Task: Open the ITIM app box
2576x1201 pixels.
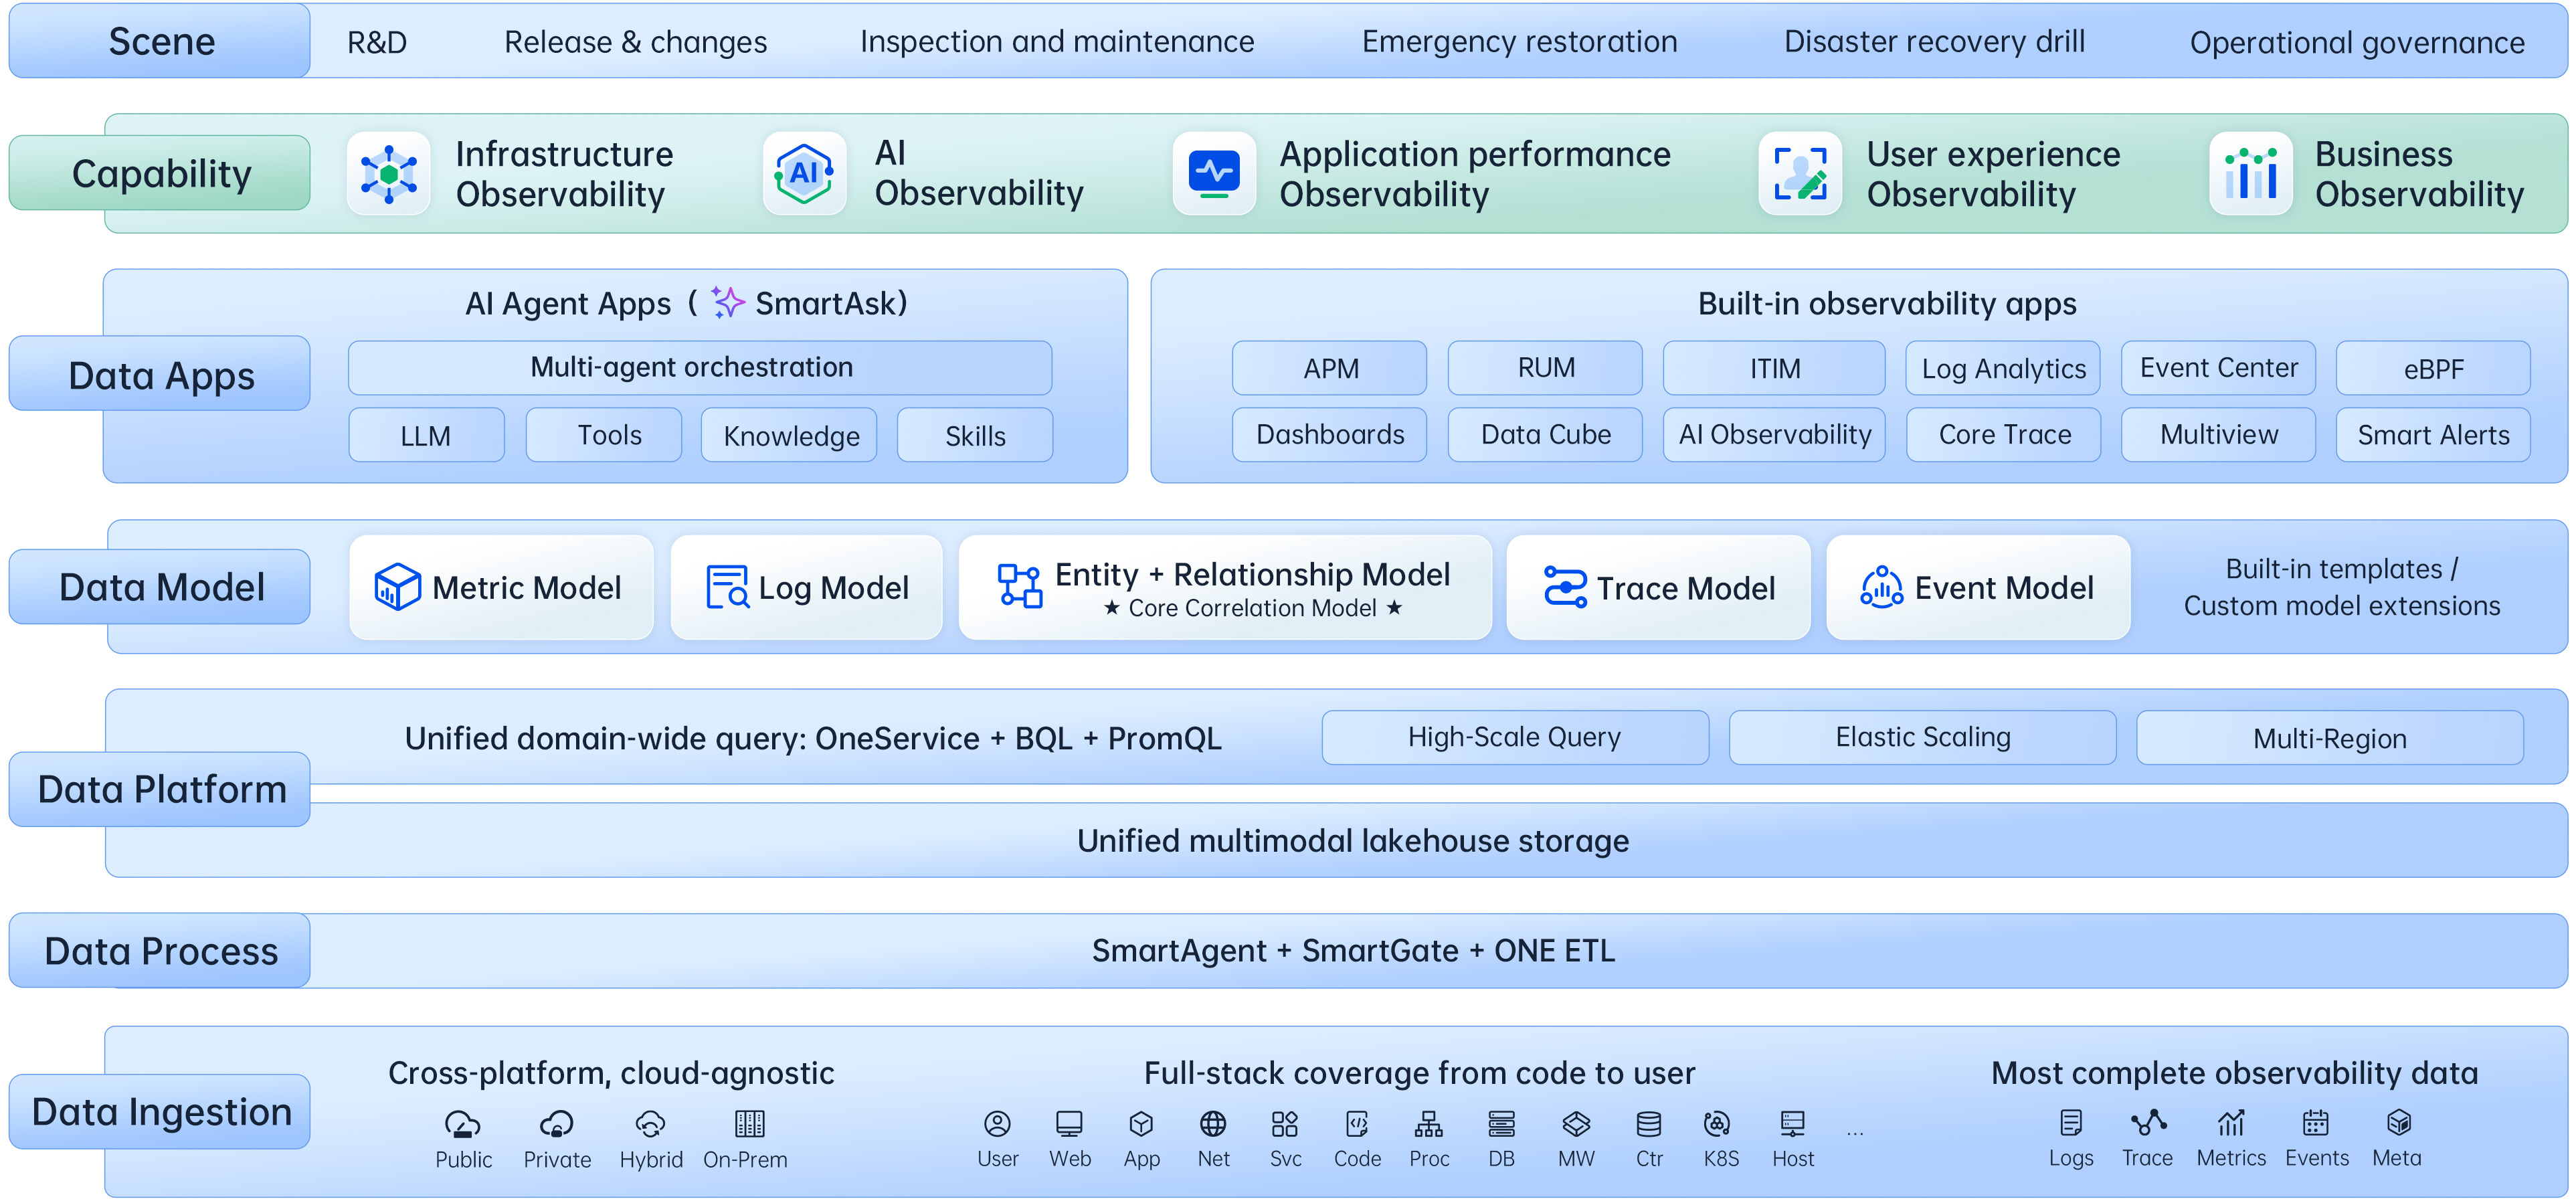Action: 1774,368
